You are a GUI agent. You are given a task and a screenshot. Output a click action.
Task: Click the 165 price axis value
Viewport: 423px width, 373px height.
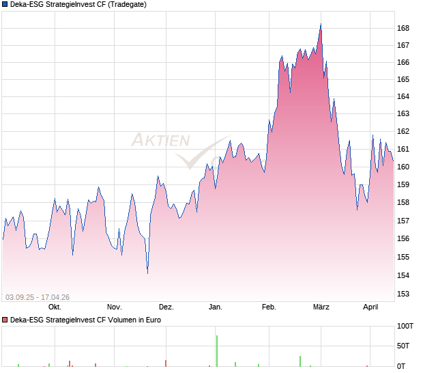tap(403, 79)
